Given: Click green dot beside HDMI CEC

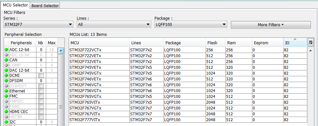Looking at the screenshot, I should (x=6, y=111).
